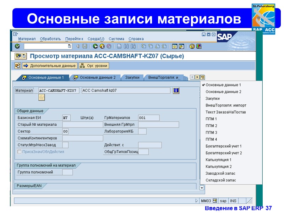Click INS mode in status bar
The height and width of the screenshot is (213, 284).
click(x=233, y=201)
